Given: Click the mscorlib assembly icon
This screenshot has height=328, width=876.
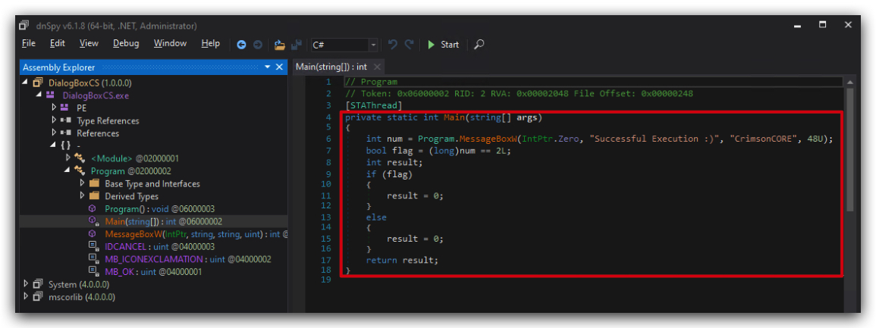Looking at the screenshot, I should point(37,297).
